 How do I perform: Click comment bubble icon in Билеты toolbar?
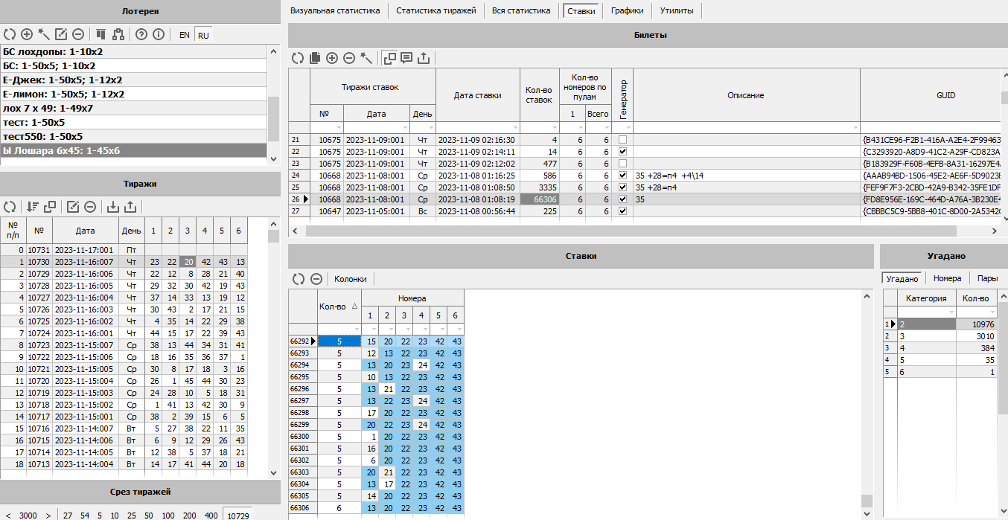click(x=406, y=57)
